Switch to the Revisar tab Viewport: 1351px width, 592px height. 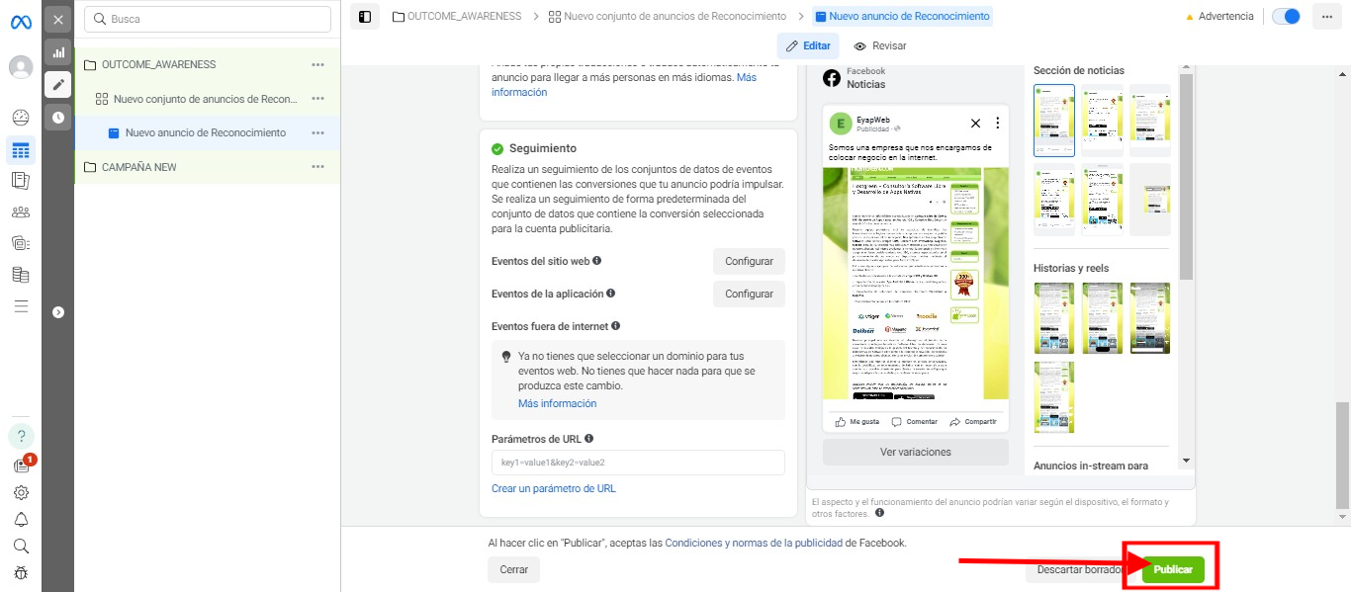point(880,45)
